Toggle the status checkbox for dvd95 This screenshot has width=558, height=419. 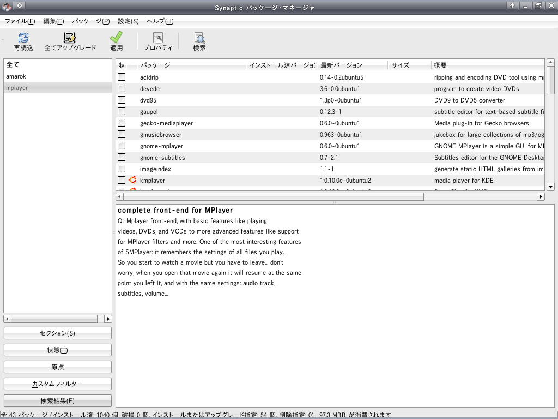click(x=122, y=100)
